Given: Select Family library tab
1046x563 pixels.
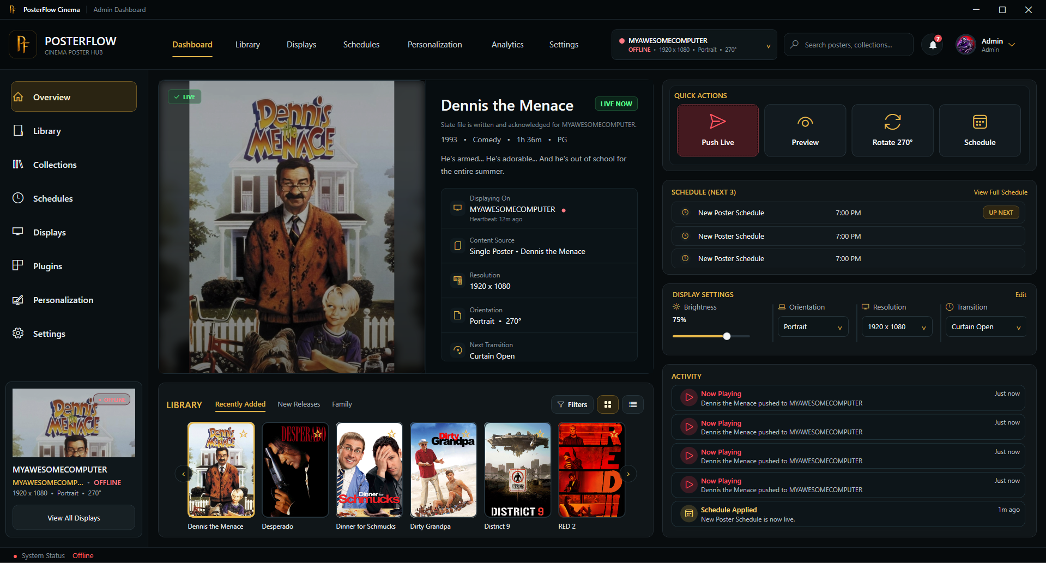Looking at the screenshot, I should pyautogui.click(x=342, y=404).
